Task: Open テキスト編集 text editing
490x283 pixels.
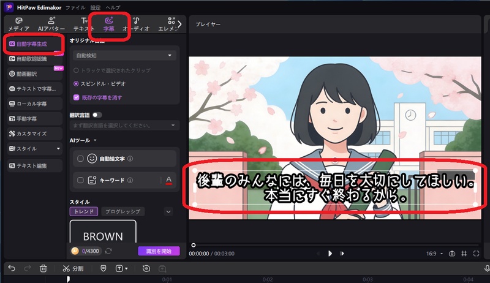Action: 34,166
